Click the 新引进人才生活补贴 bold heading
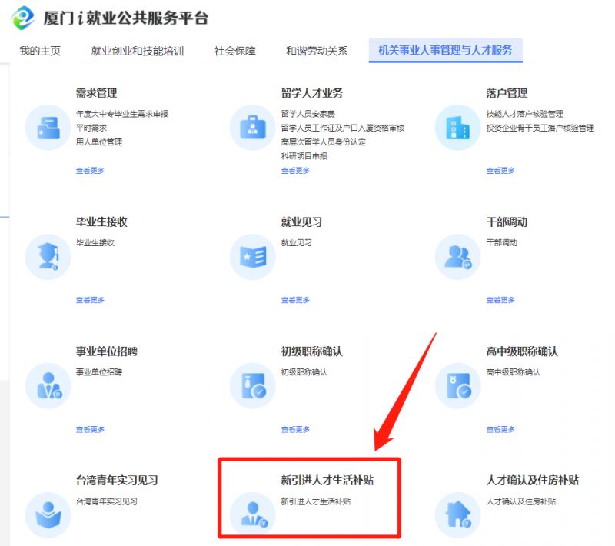This screenshot has height=546, width=615. [327, 480]
